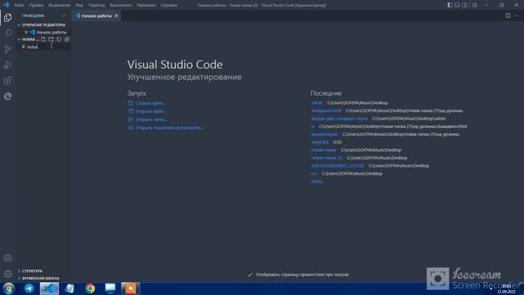The image size is (524, 295).
Task: Open recent folder Новая папка (7)
Action: click(x=327, y=158)
